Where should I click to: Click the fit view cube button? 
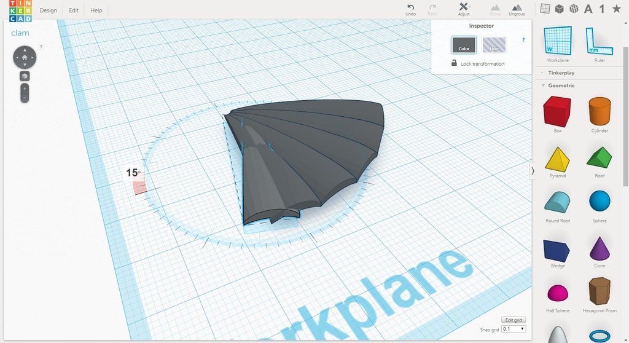point(25,76)
